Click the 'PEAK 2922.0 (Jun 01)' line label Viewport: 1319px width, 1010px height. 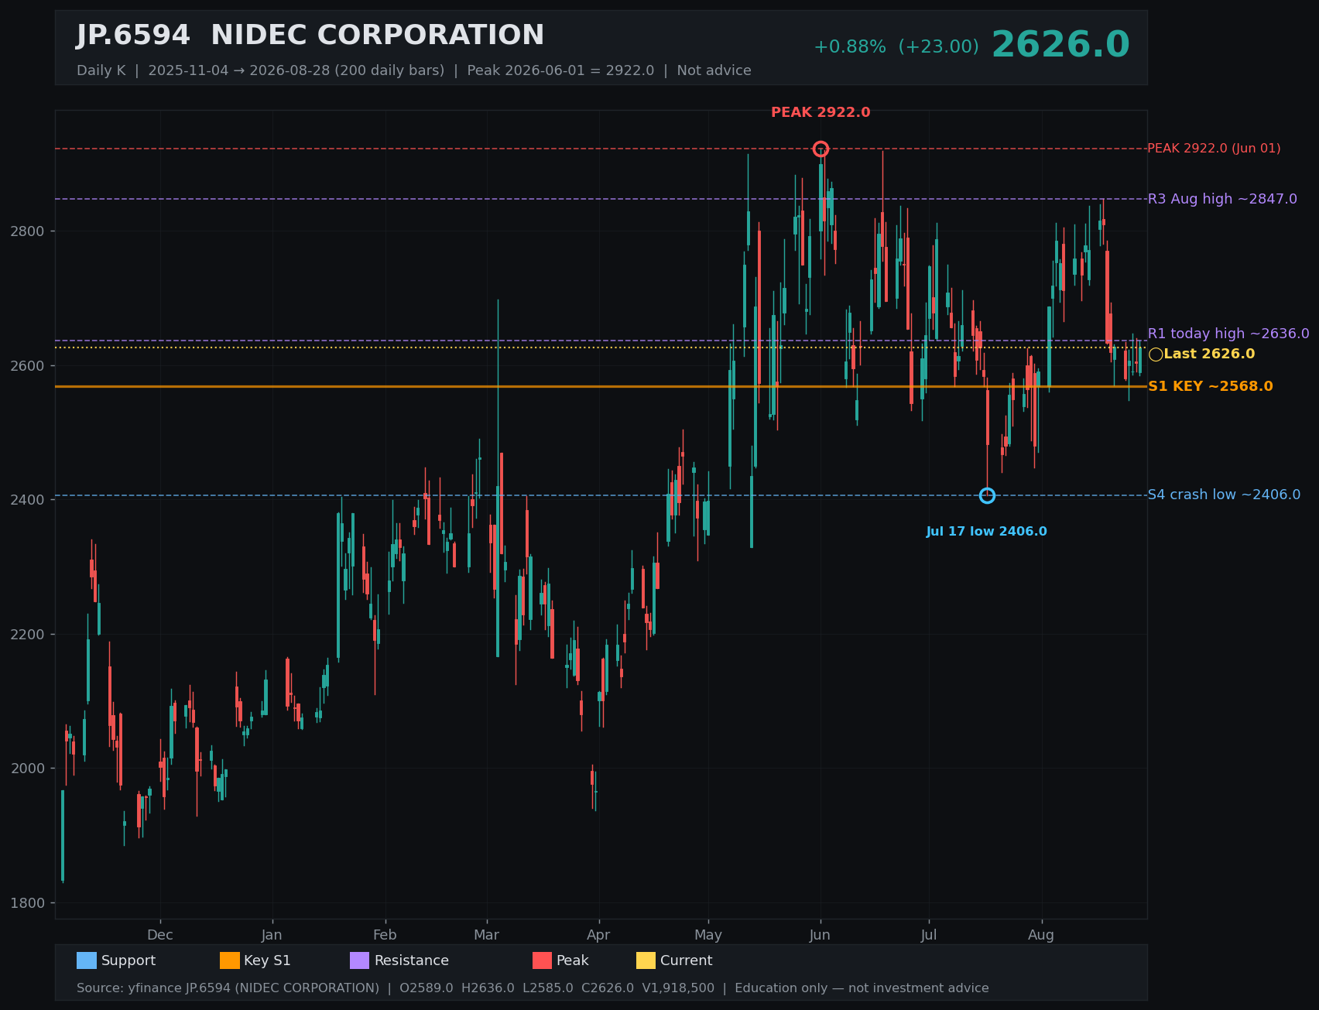[x=1214, y=149]
